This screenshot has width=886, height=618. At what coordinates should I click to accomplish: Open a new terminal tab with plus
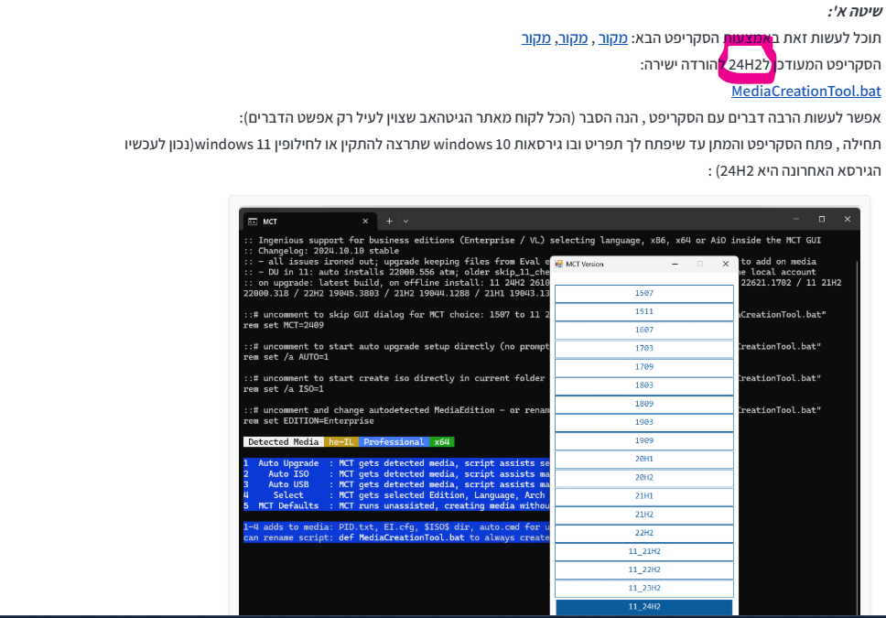(x=389, y=221)
